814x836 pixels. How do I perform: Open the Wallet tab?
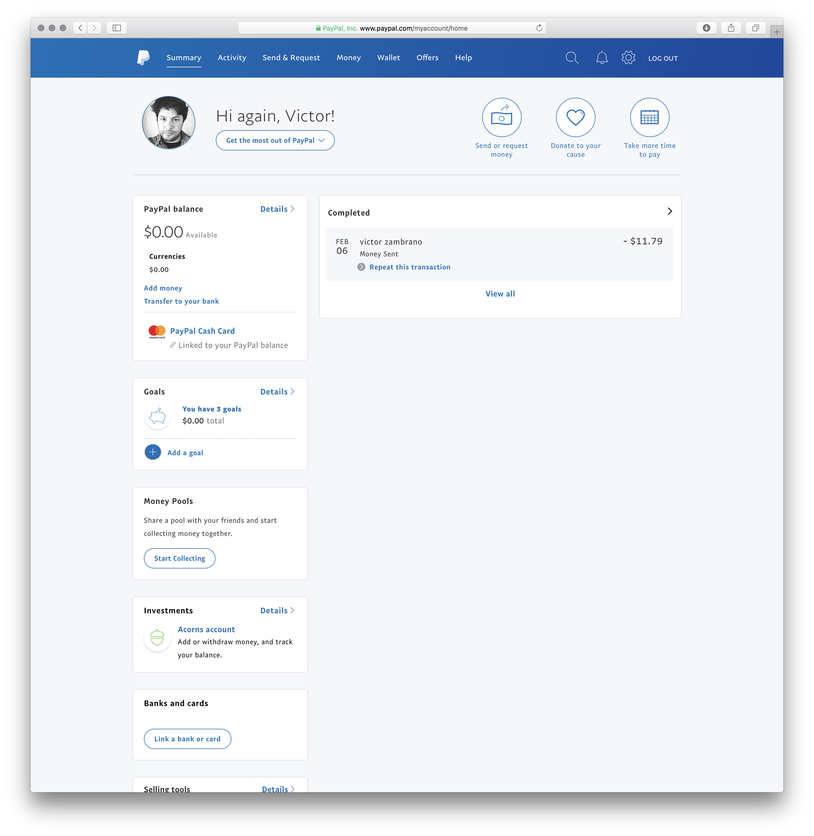pos(389,58)
